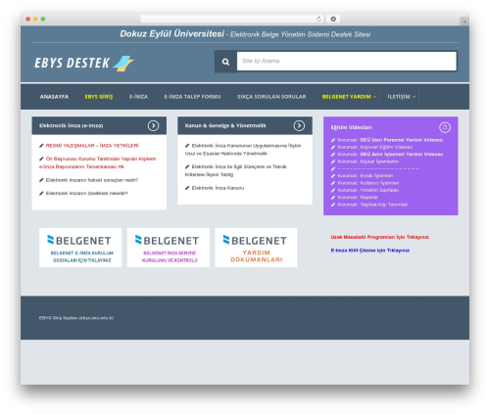The image size is (490, 414).
Task: Open EBYS Giriş Sayfası footer link
Action: pyautogui.click(x=76, y=318)
